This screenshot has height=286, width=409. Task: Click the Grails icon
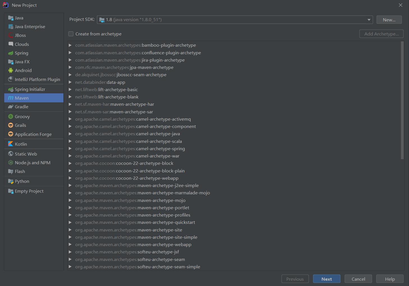(x=11, y=125)
